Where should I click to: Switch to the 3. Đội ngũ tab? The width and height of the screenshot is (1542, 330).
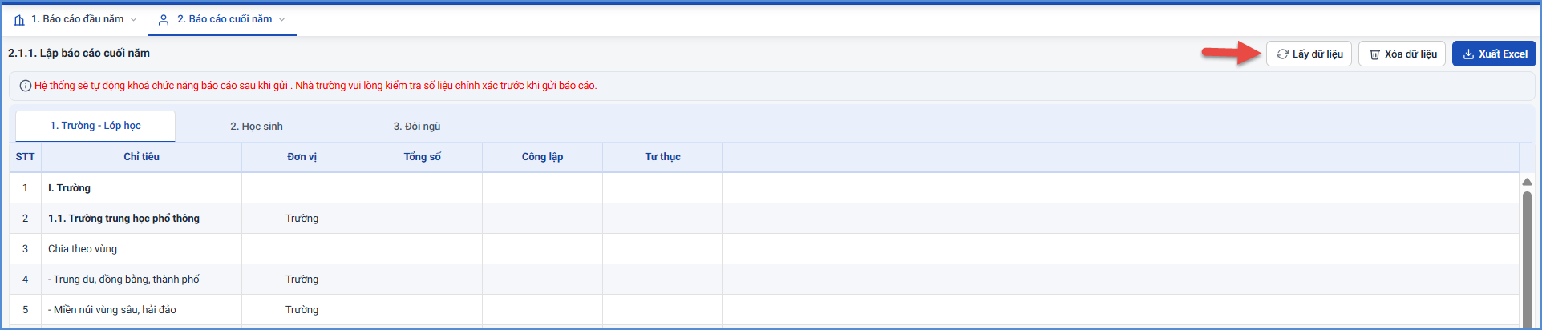[417, 127]
